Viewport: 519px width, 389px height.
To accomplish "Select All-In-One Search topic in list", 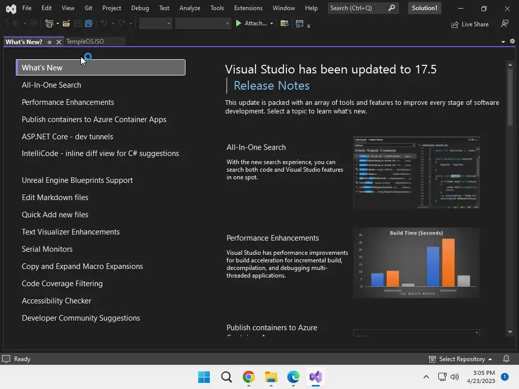I will pyautogui.click(x=51, y=85).
